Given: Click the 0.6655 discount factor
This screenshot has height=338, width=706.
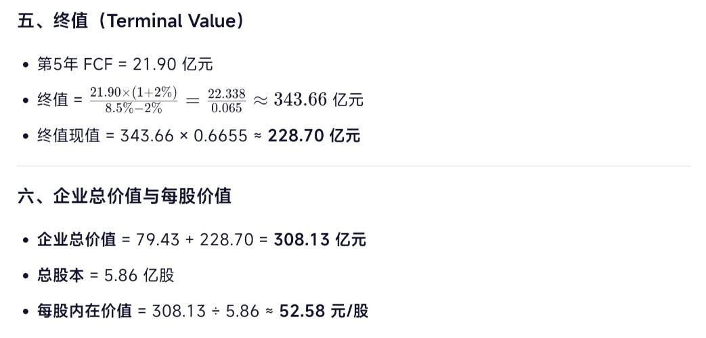Looking at the screenshot, I should tap(221, 135).
